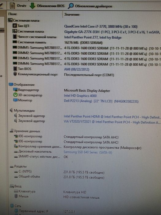This screenshot has height=215, width=161.
Task: Click the Сеть network group icon
Action: [x=12, y=206]
